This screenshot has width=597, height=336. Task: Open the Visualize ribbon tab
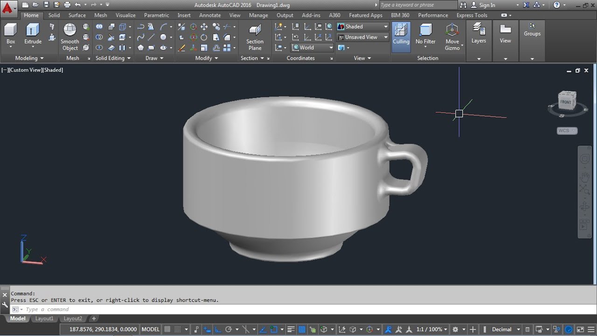click(125, 15)
